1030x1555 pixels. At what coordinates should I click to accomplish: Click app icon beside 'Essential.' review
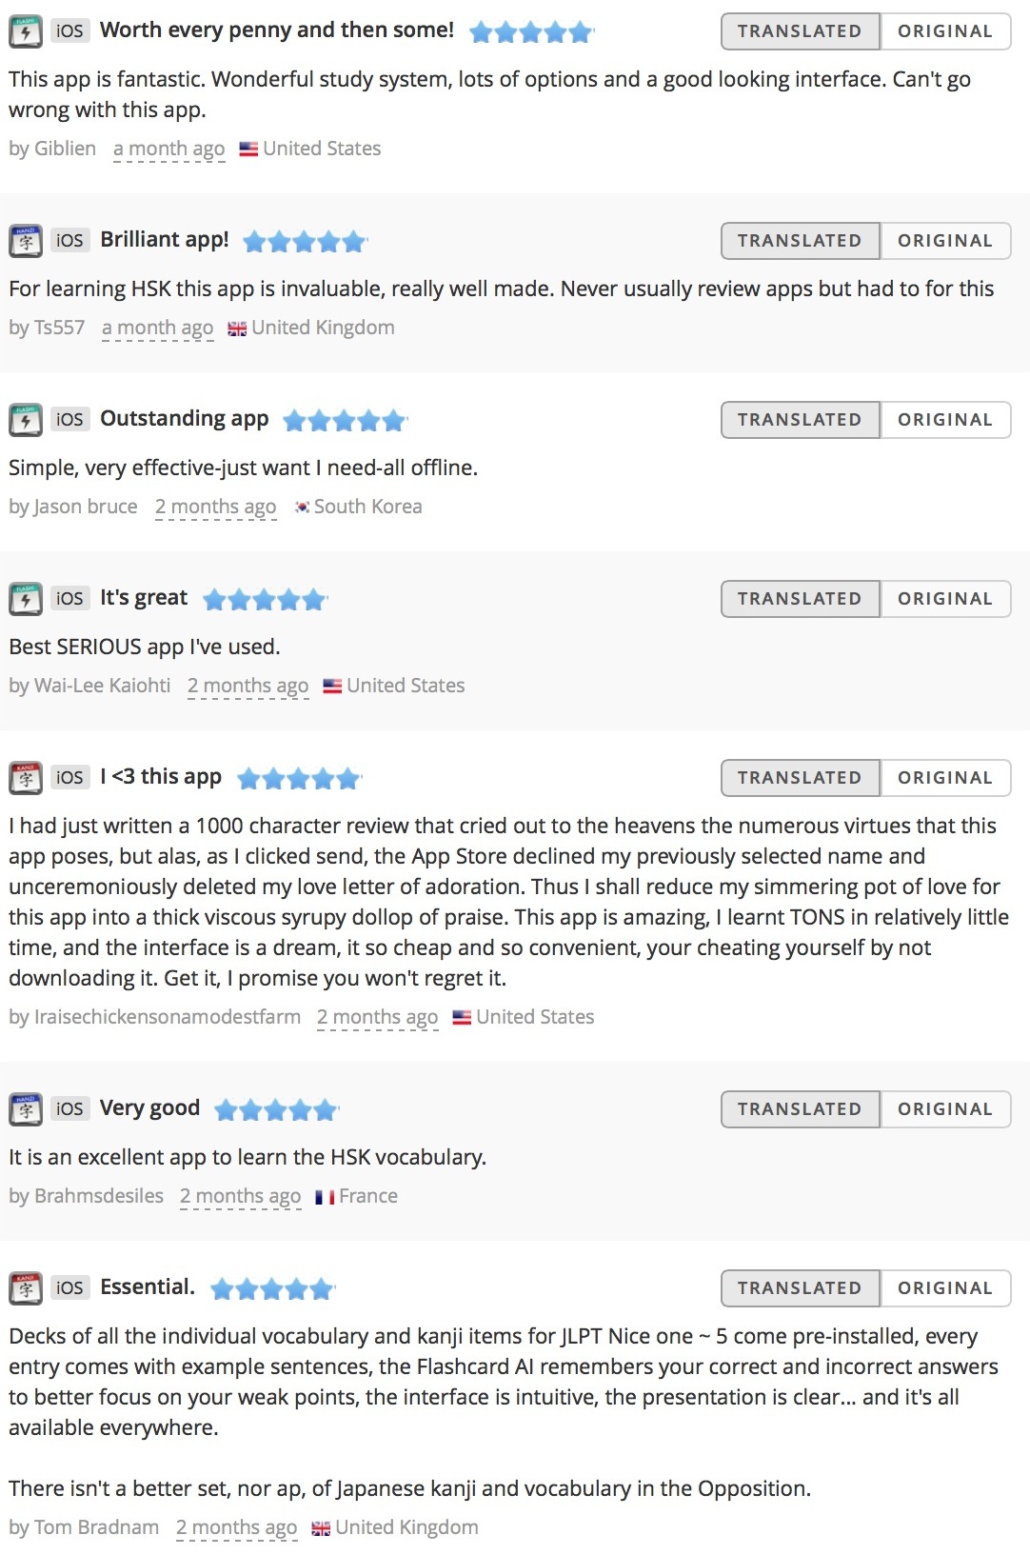[26, 1288]
